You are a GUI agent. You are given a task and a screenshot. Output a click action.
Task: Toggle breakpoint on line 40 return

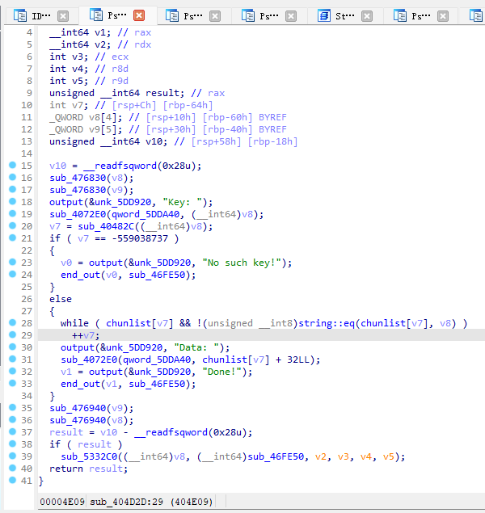[12, 468]
